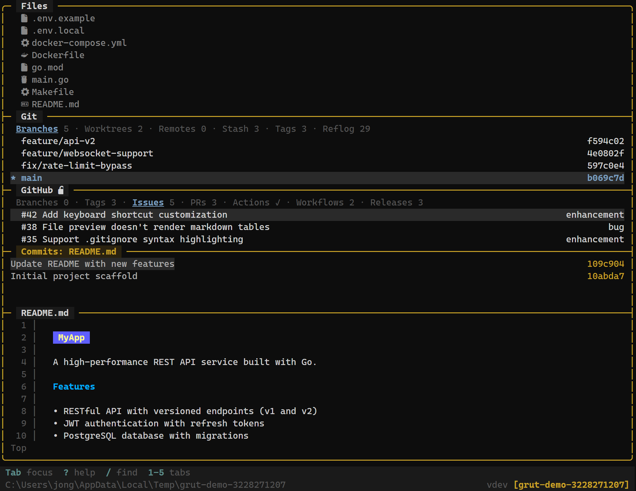This screenshot has height=491, width=636.
Task: Focus the Git panel title
Action: pyautogui.click(x=29, y=117)
